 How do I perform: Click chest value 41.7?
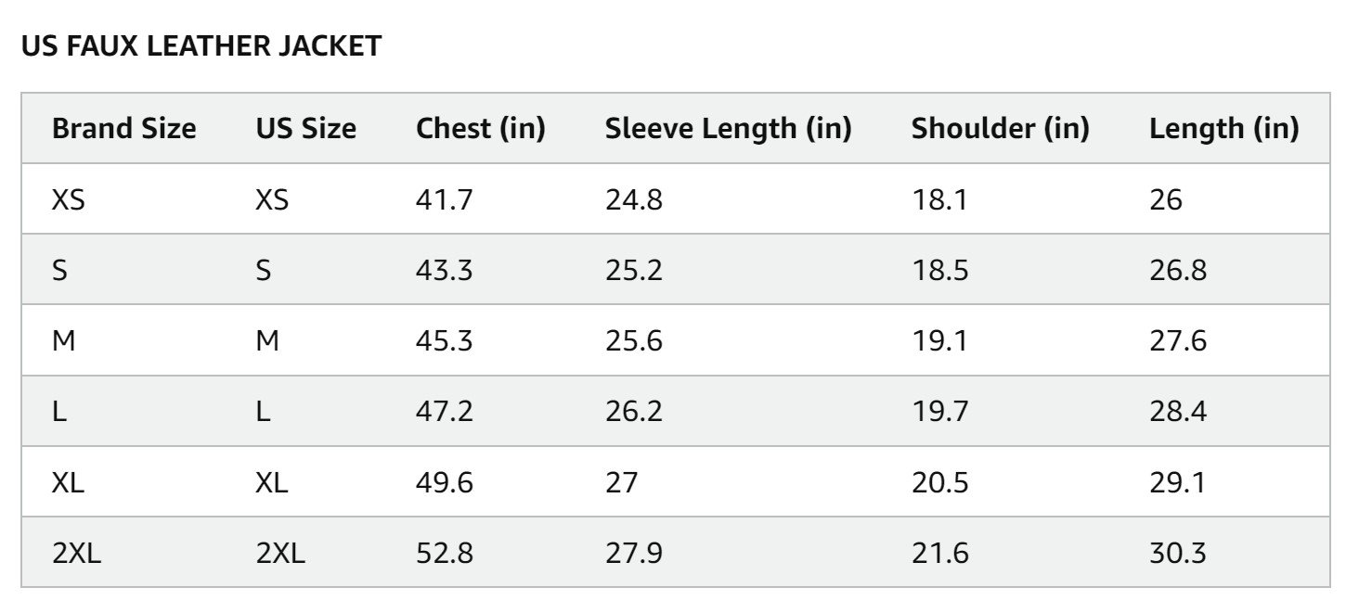pyautogui.click(x=444, y=199)
